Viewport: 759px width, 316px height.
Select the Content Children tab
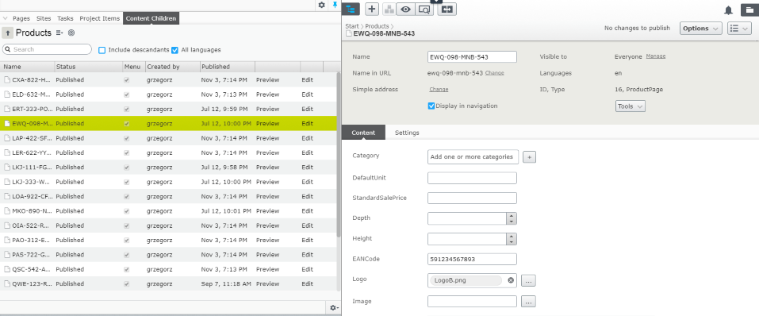click(x=151, y=18)
